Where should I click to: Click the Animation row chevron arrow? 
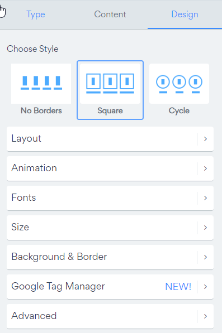(205, 168)
